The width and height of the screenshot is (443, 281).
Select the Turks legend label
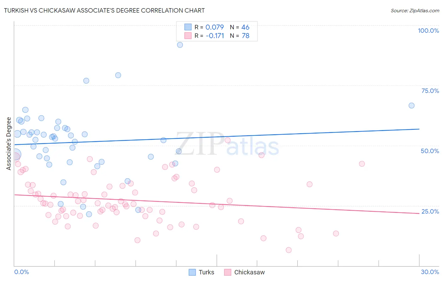[x=206, y=272]
